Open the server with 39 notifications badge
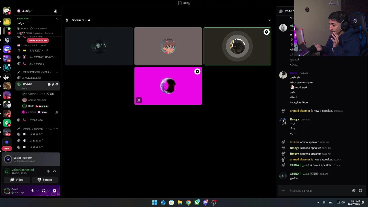This screenshot has height=207, width=368. [7, 95]
